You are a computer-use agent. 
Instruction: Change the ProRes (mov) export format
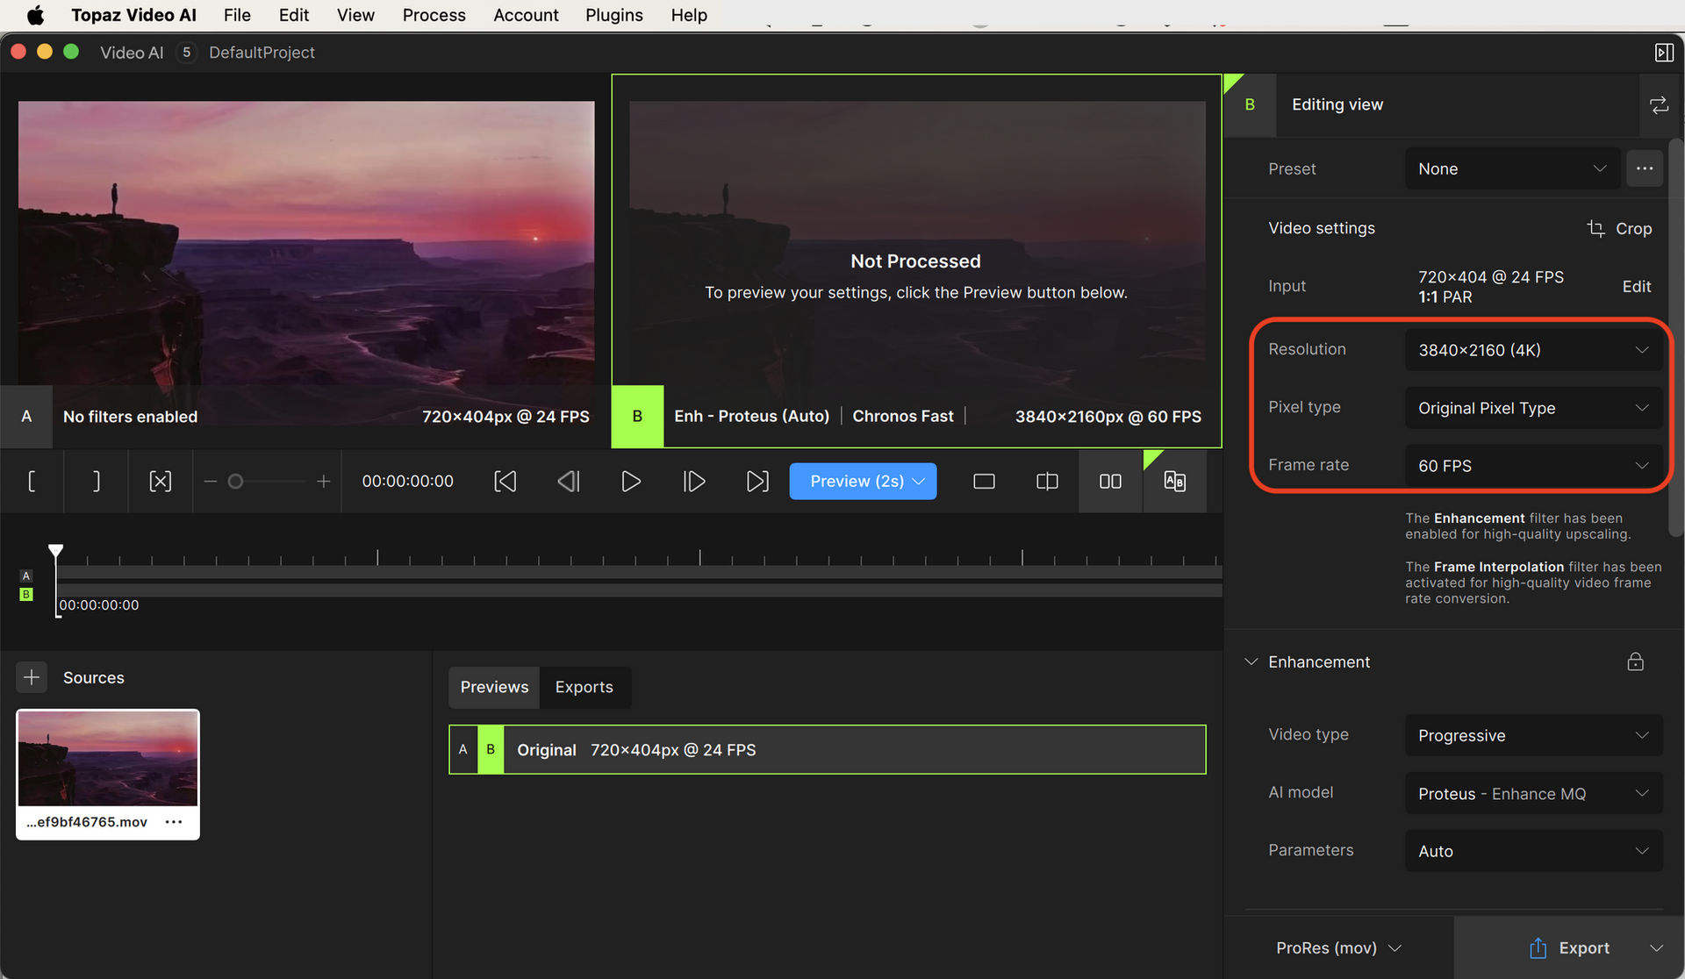click(x=1338, y=948)
